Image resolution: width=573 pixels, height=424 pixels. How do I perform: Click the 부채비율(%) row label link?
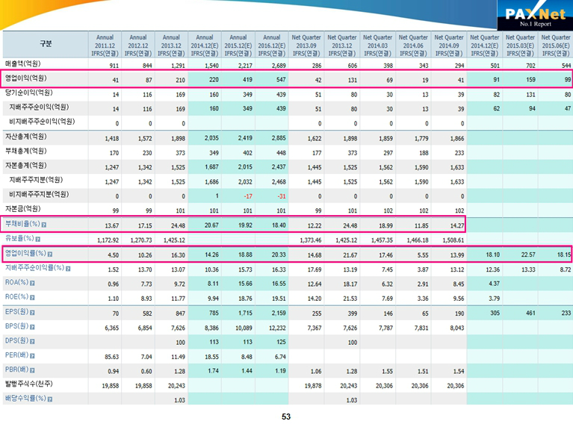pos(22,225)
